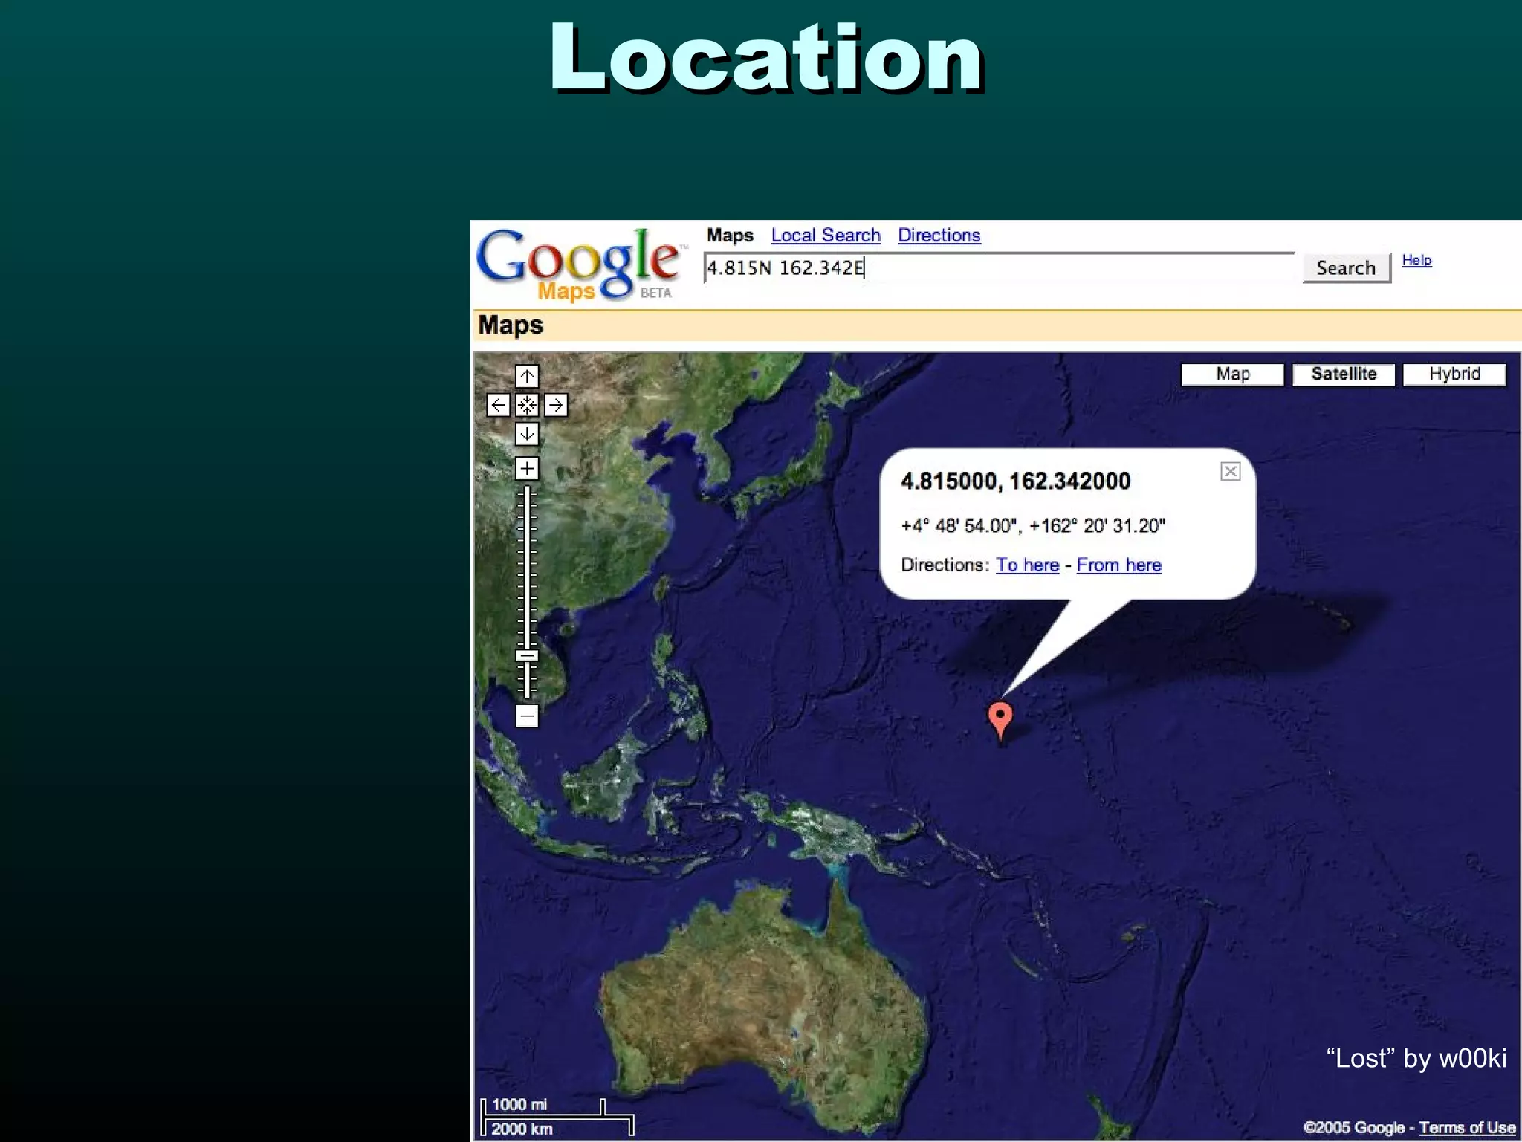Pan map right with the right arrow
Viewport: 1522px width, 1142px height.
(556, 405)
